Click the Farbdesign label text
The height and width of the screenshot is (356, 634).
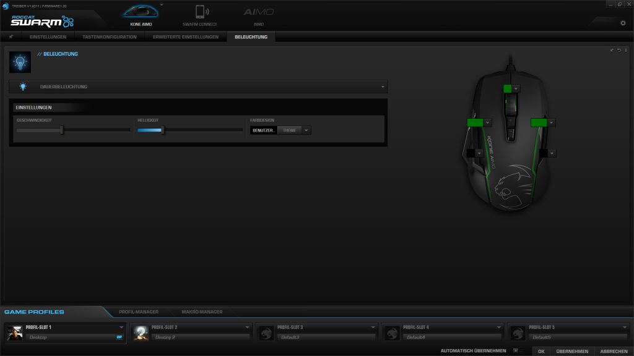262,121
